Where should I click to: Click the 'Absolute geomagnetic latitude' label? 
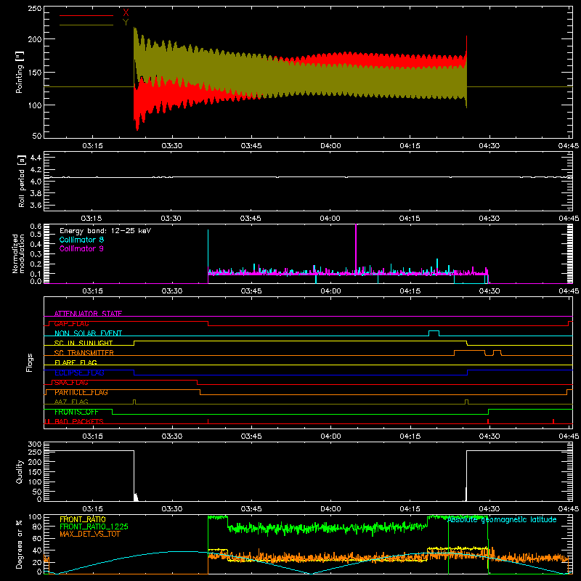502,519
